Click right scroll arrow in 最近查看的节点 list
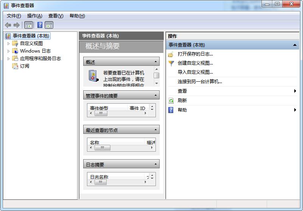303x211 pixels. tap(152, 147)
